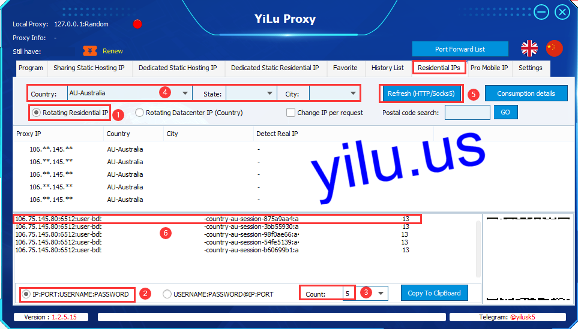Go to the Favorite tab
The image size is (578, 329).
tap(345, 68)
